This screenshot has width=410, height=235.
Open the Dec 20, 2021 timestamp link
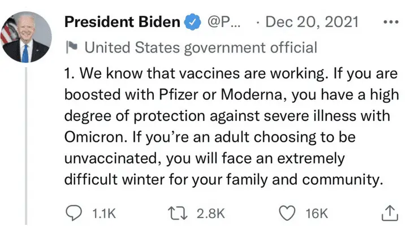coord(312,23)
